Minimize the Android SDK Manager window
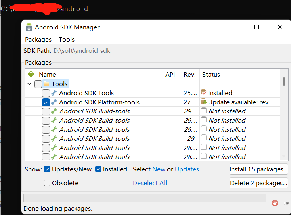This screenshot has width=291, height=215. coord(233,27)
